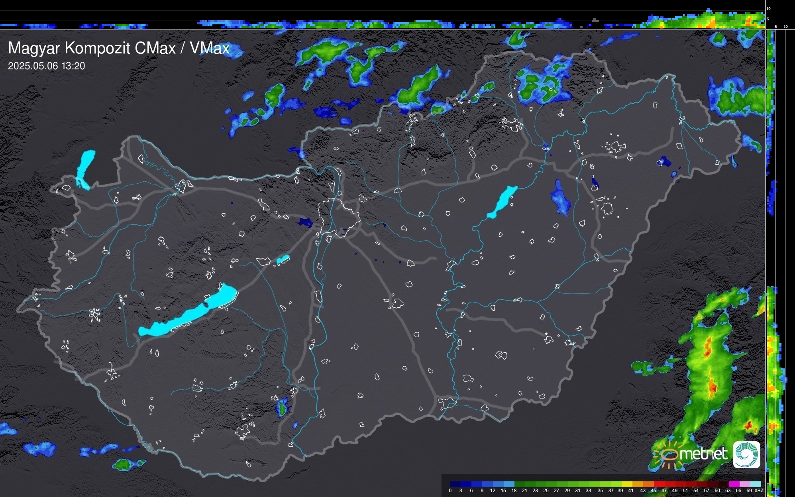This screenshot has width=795, height=497.
Task: Click the Budapest city outline
Action: (340, 218)
